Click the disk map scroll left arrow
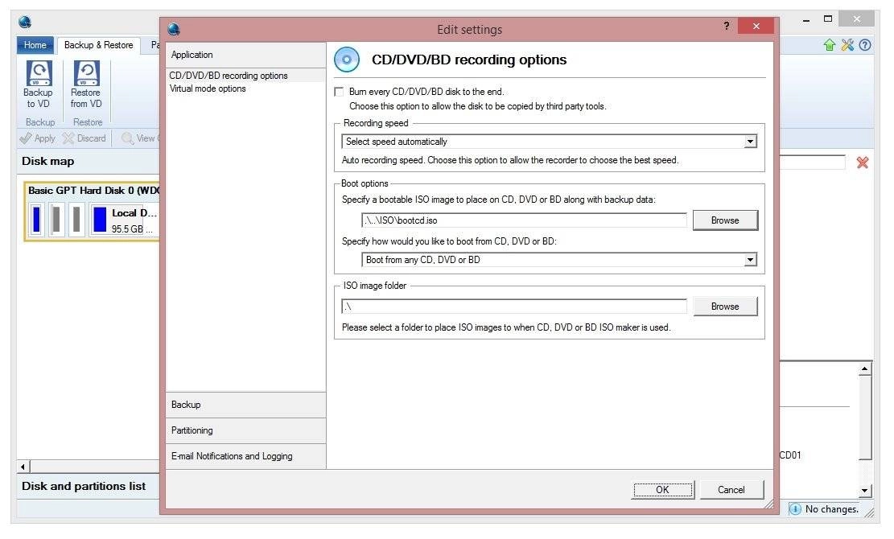Screen dimensions: 894x539 (23, 467)
